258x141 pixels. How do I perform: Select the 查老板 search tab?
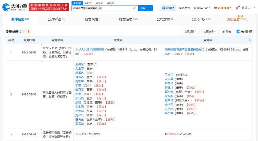(x=88, y=3)
